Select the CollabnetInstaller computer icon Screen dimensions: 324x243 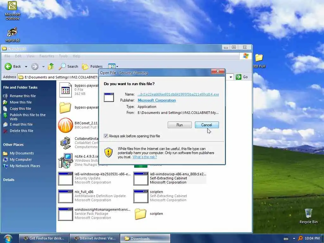[65, 143]
